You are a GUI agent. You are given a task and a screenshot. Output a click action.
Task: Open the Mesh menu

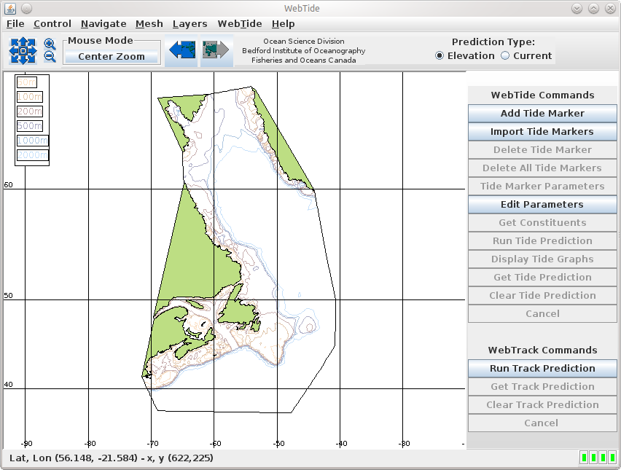pos(149,24)
